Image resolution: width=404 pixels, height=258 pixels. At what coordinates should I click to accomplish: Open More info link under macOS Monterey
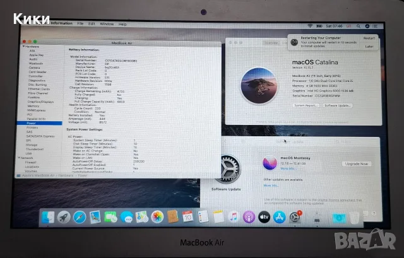(288, 168)
